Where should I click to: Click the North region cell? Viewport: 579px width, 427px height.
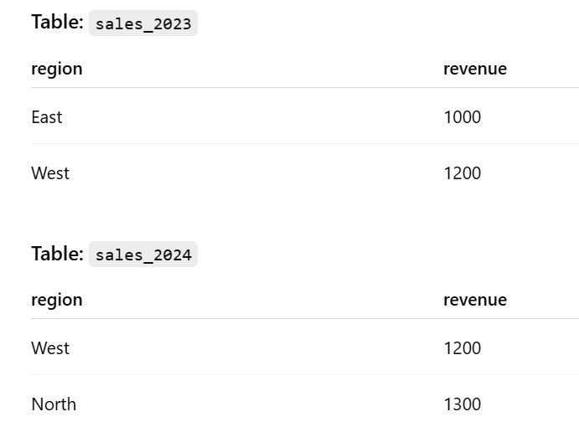point(54,404)
